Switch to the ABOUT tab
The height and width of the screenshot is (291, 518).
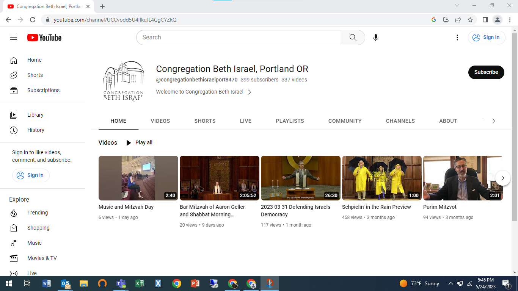448,121
